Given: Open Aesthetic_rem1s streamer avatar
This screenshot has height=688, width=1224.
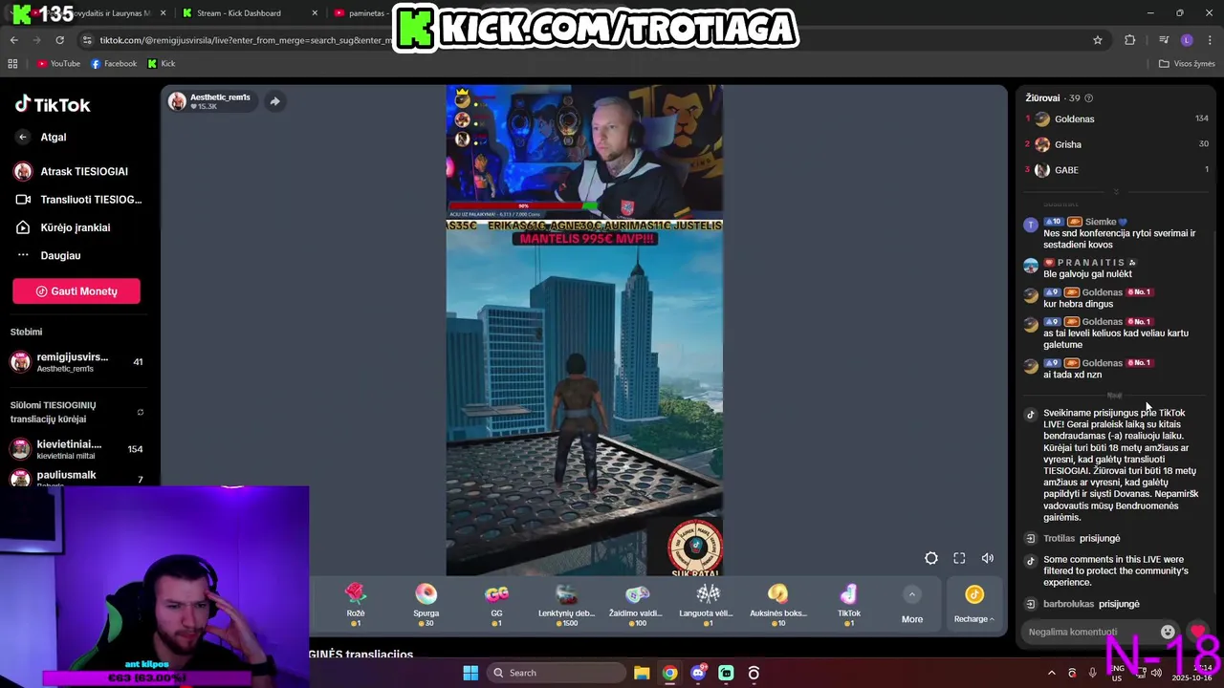Looking at the screenshot, I should [x=177, y=101].
